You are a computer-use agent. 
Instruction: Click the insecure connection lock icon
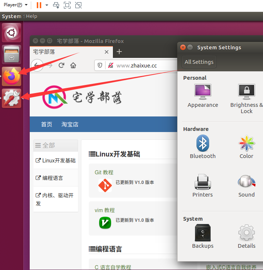point(111,65)
